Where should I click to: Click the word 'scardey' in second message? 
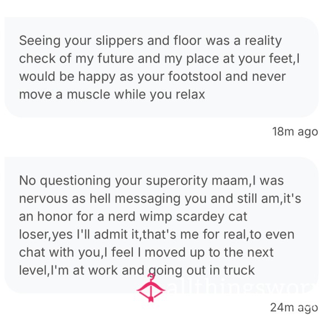point(200,217)
